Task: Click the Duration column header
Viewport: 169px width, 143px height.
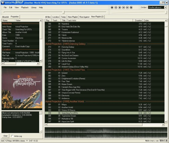Action: pos(138,20)
